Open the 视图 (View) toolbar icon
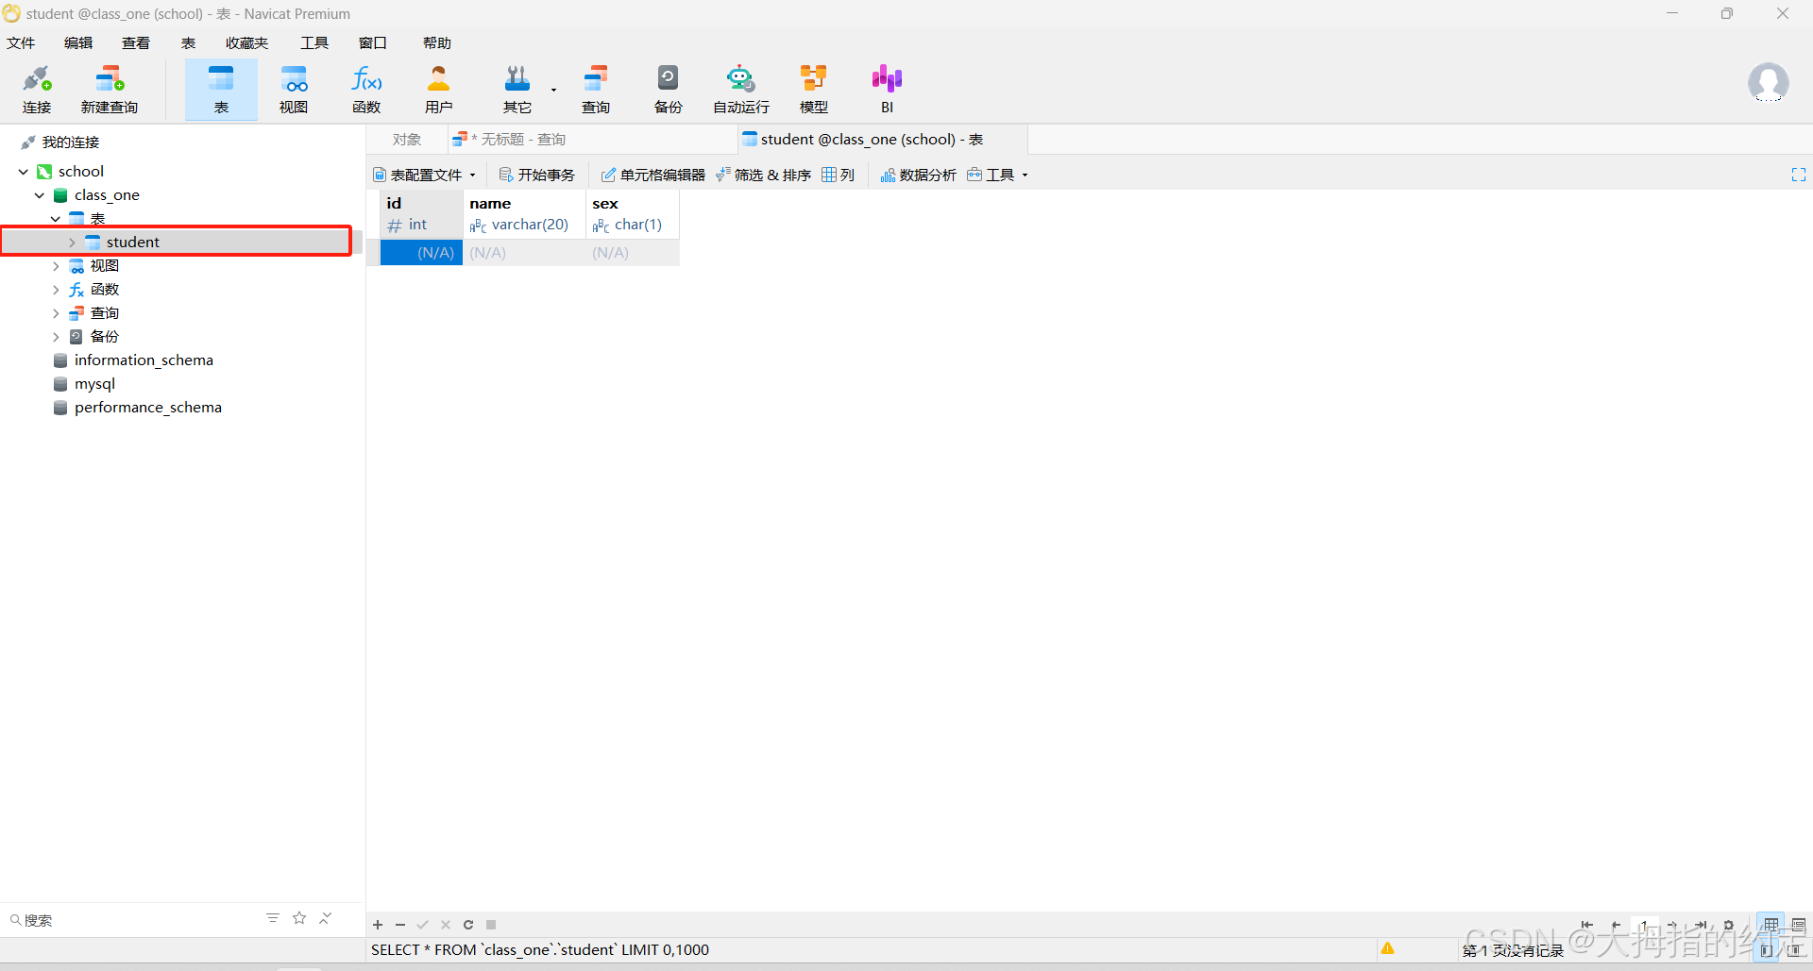The width and height of the screenshot is (1813, 971). (294, 89)
